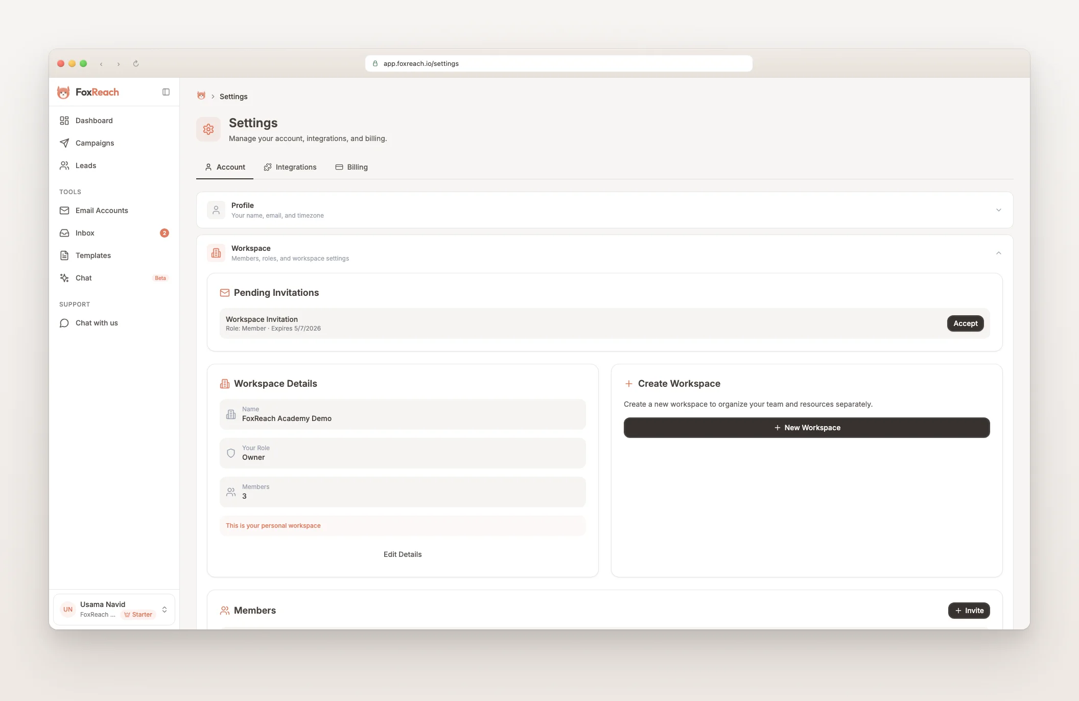Toggle the sidebar collapse icon
Image resolution: width=1079 pixels, height=701 pixels.
166,92
